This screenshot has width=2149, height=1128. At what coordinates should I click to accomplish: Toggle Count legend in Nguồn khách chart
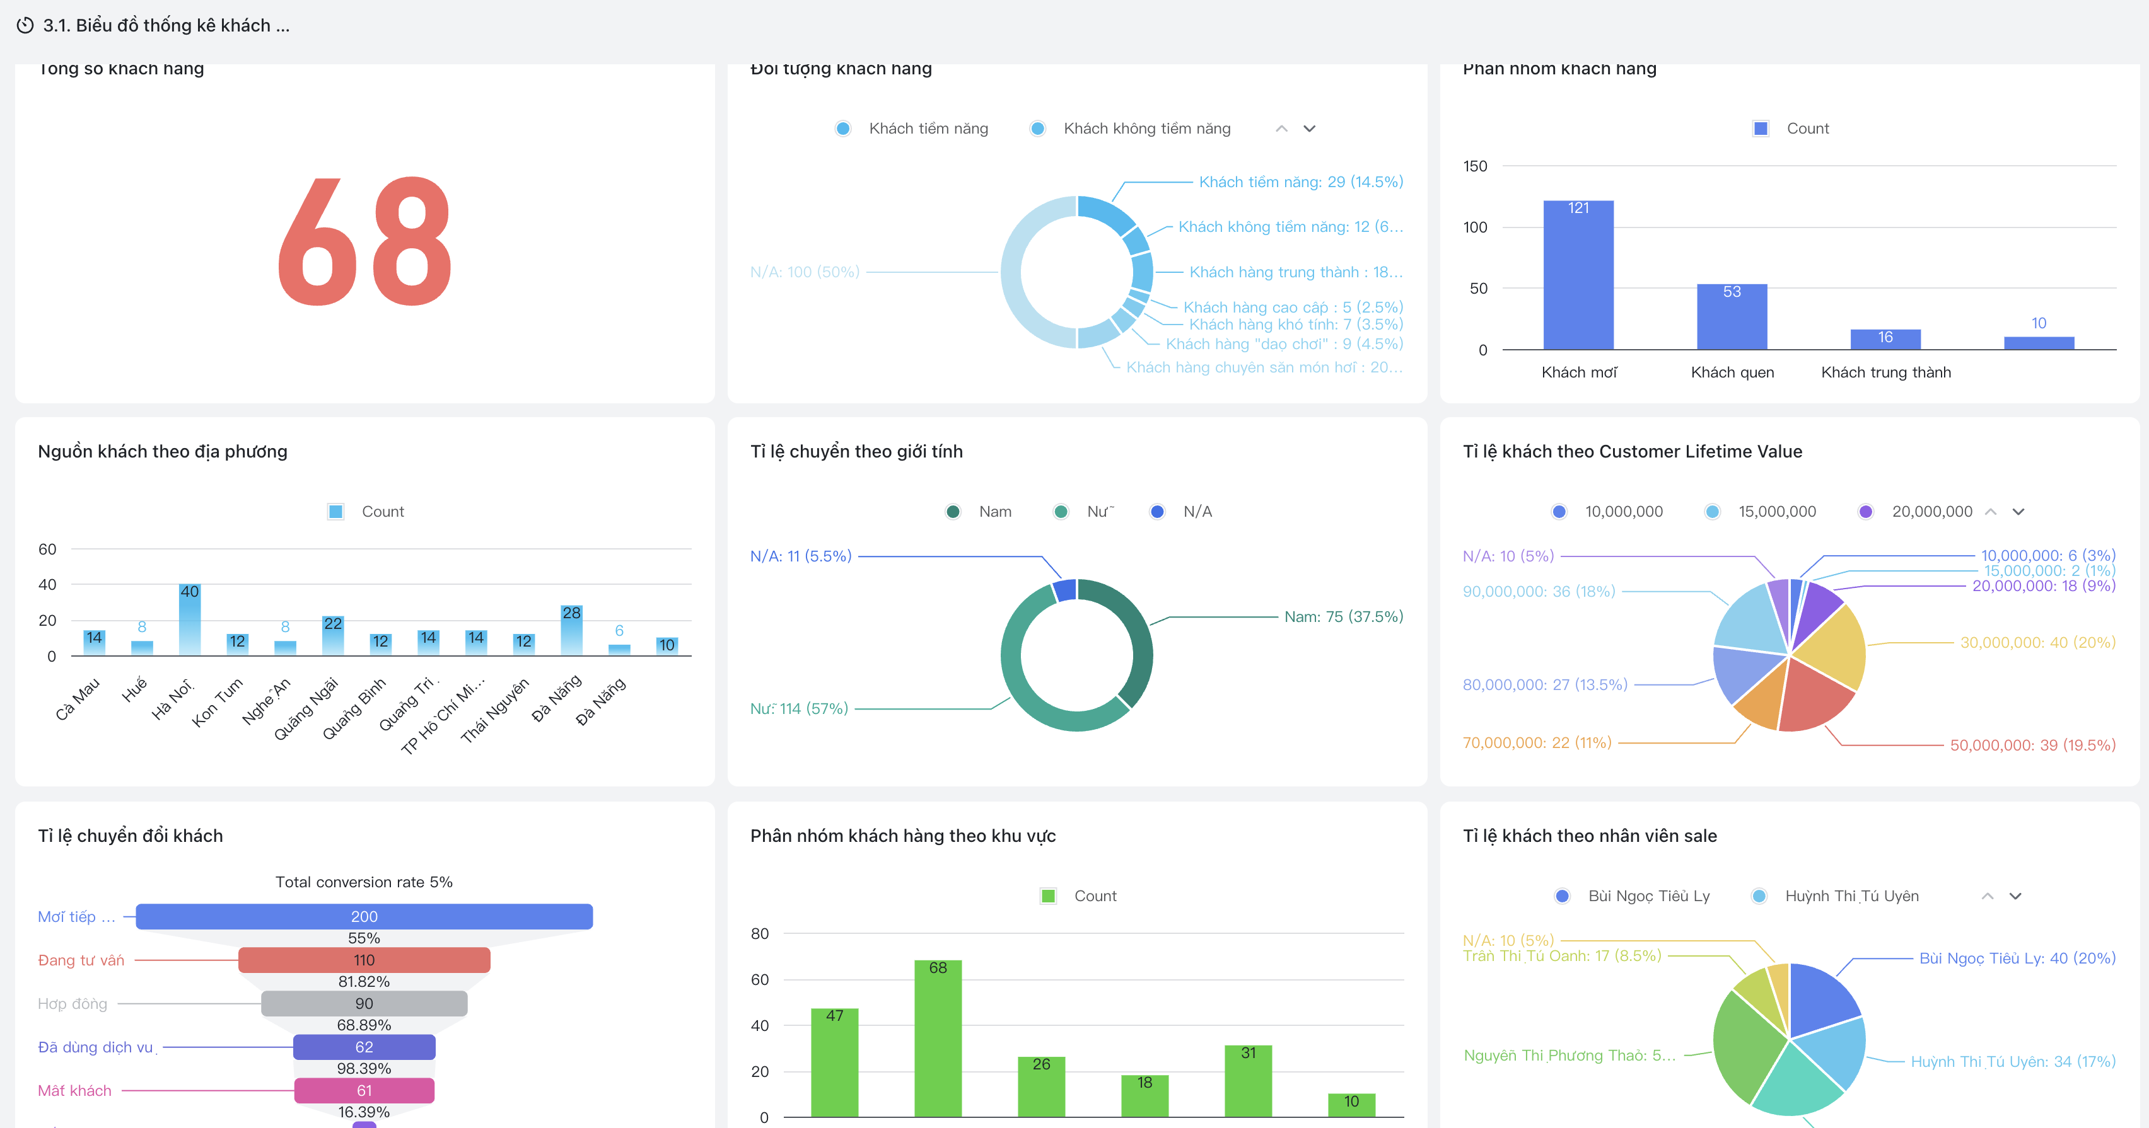pos(366,511)
